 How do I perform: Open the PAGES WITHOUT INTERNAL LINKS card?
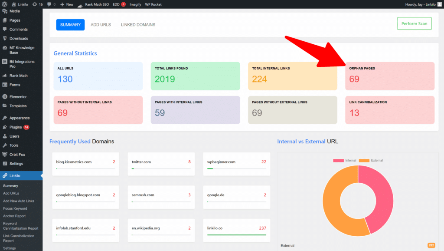tap(98, 110)
